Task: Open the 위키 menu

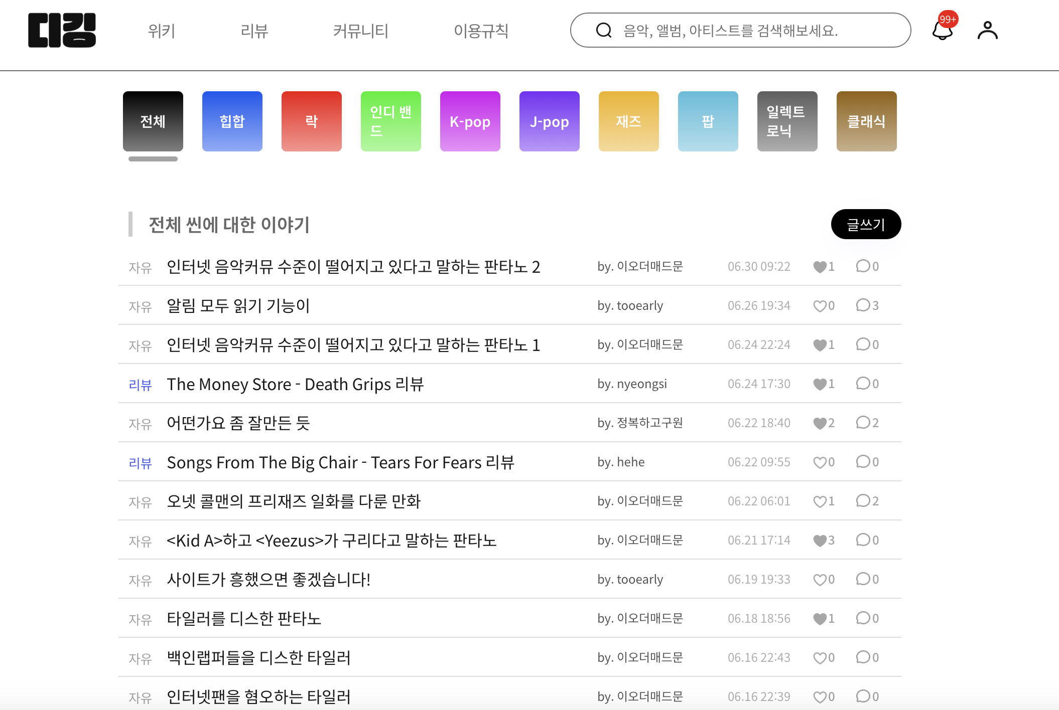Action: (x=161, y=31)
